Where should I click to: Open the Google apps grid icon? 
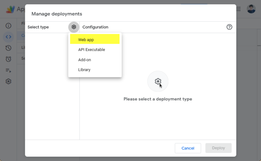(238, 9)
